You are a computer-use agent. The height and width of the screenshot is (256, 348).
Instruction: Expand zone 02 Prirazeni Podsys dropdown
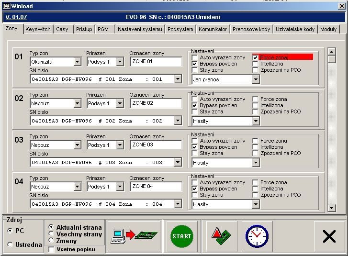point(119,103)
